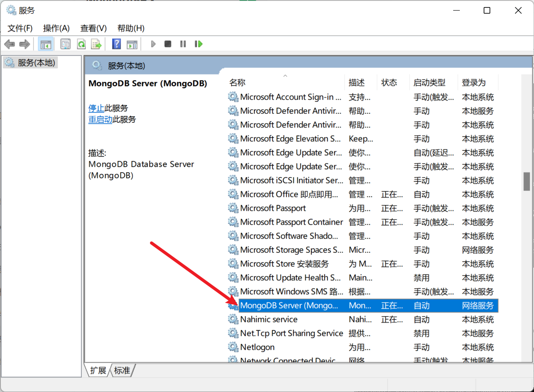
Task: Open the 帮助(H) menu
Action: click(x=131, y=28)
